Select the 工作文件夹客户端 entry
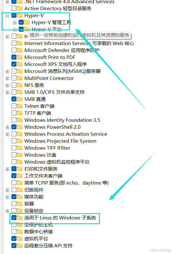Screen dimensions: 172x254 [x=43, y=176]
